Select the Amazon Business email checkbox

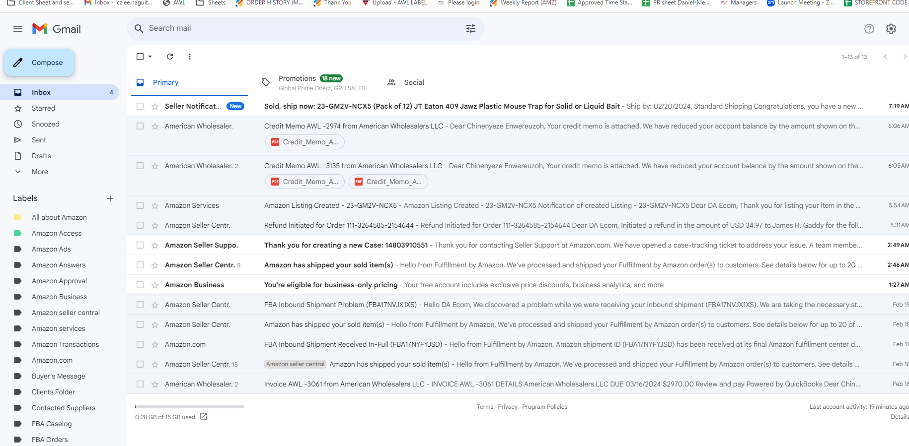tap(140, 285)
